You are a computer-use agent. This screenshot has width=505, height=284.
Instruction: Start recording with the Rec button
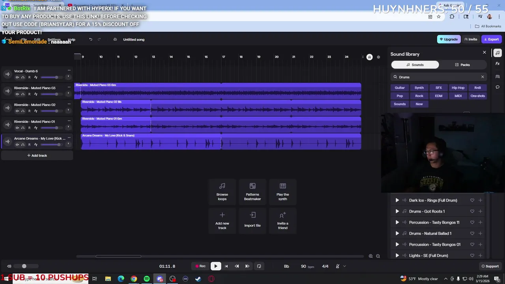click(x=201, y=266)
